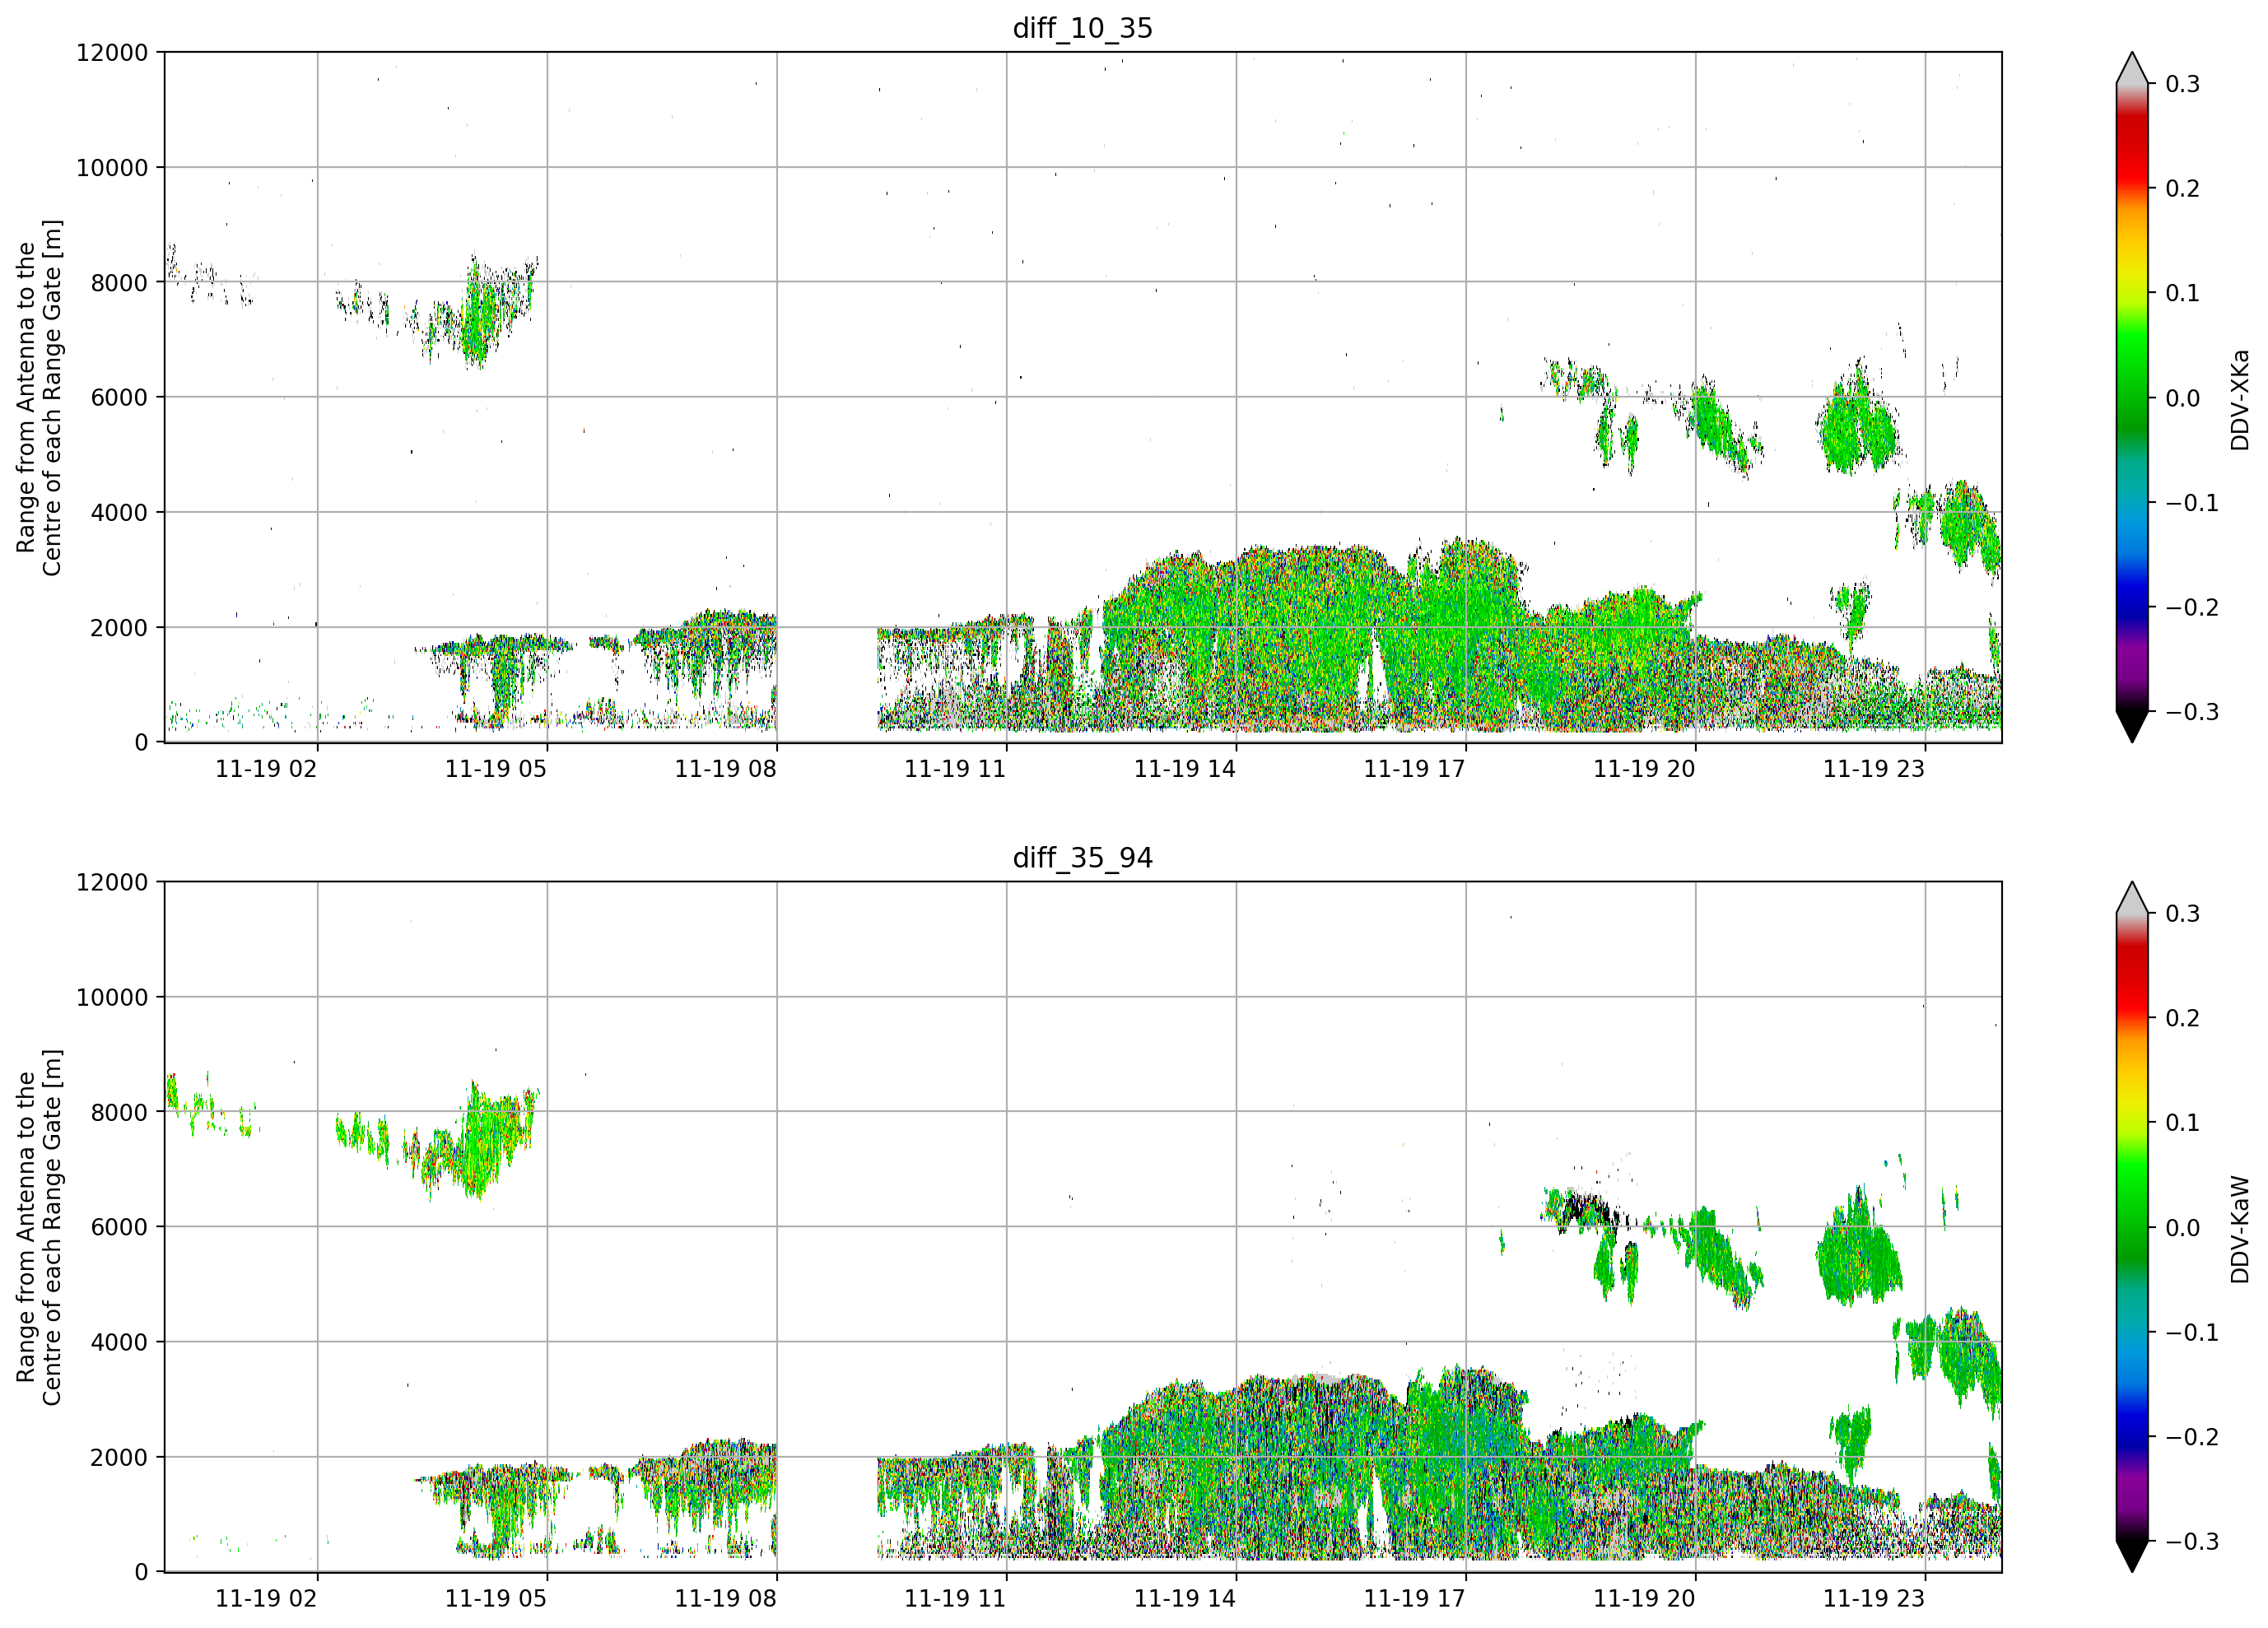Screen dimensions: 2268x1628
Task: Click the diff_35_94 plot title
Action: 1082,858
